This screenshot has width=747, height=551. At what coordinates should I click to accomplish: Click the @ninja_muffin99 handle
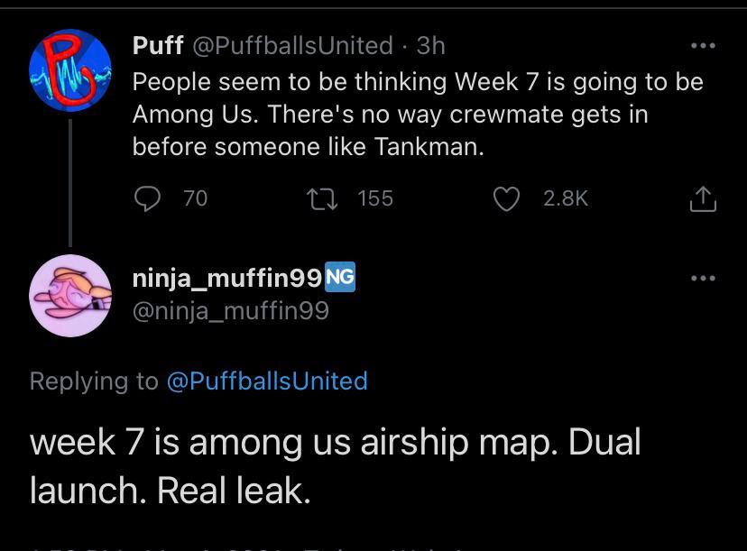click(230, 311)
